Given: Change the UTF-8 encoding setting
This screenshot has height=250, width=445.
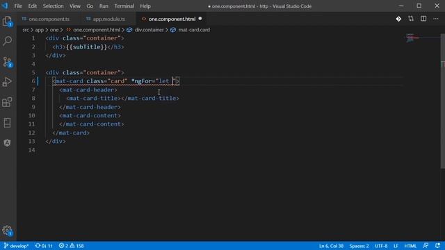Looking at the screenshot, I should [381, 246].
